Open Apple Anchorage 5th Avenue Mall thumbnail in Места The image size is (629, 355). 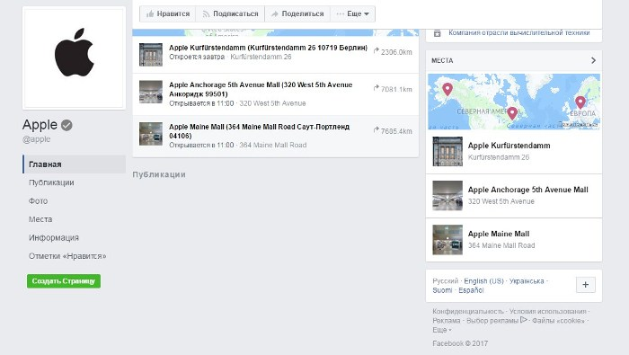point(447,196)
